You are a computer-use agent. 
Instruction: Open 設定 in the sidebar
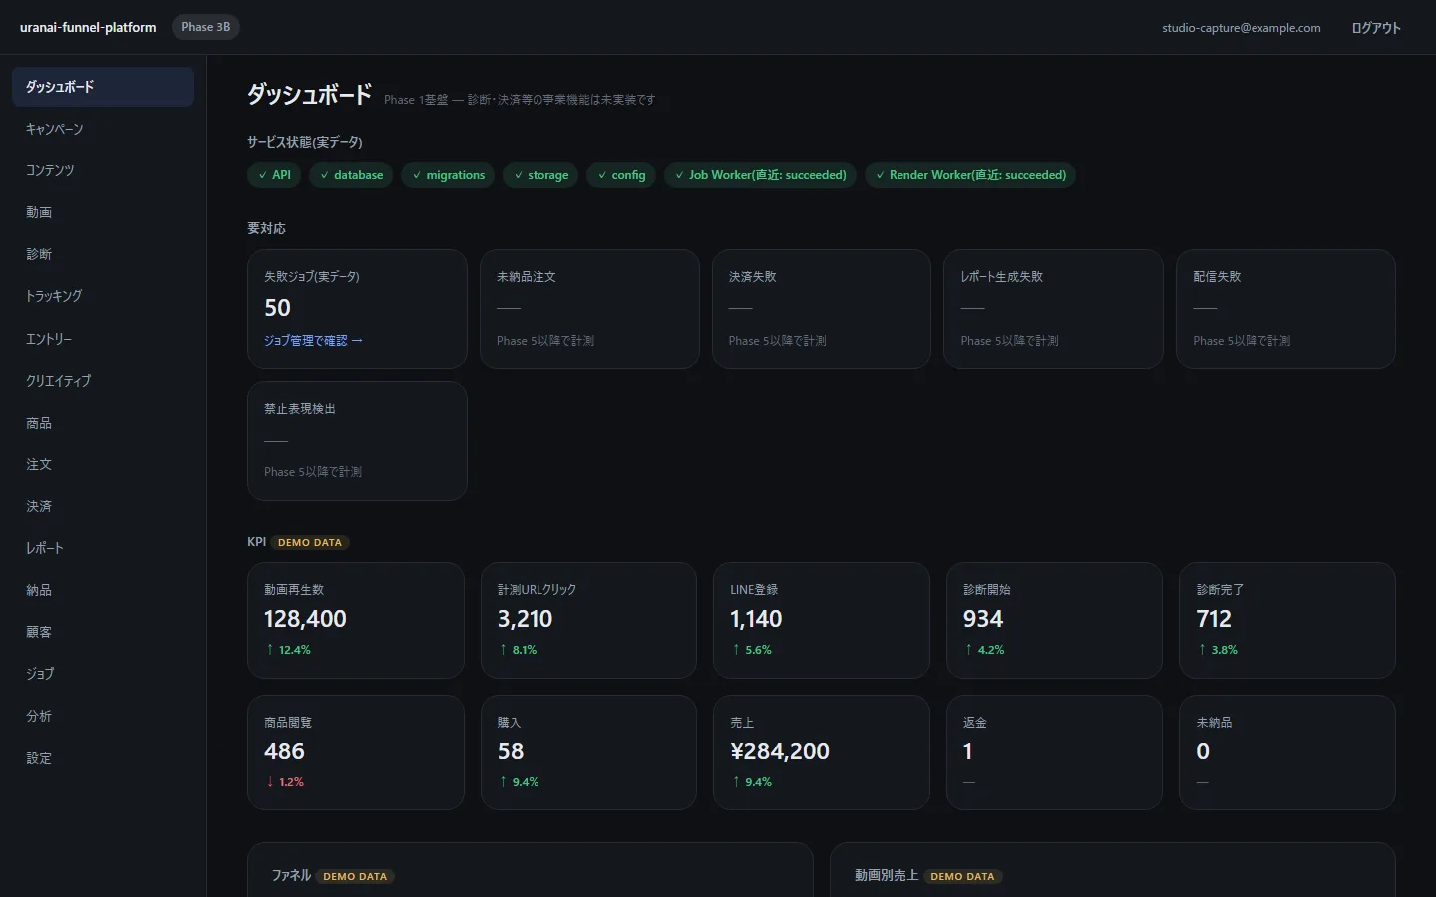point(103,758)
